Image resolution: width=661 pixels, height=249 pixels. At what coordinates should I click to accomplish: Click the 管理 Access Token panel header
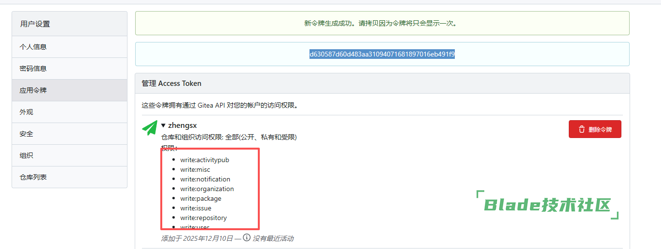pos(171,83)
